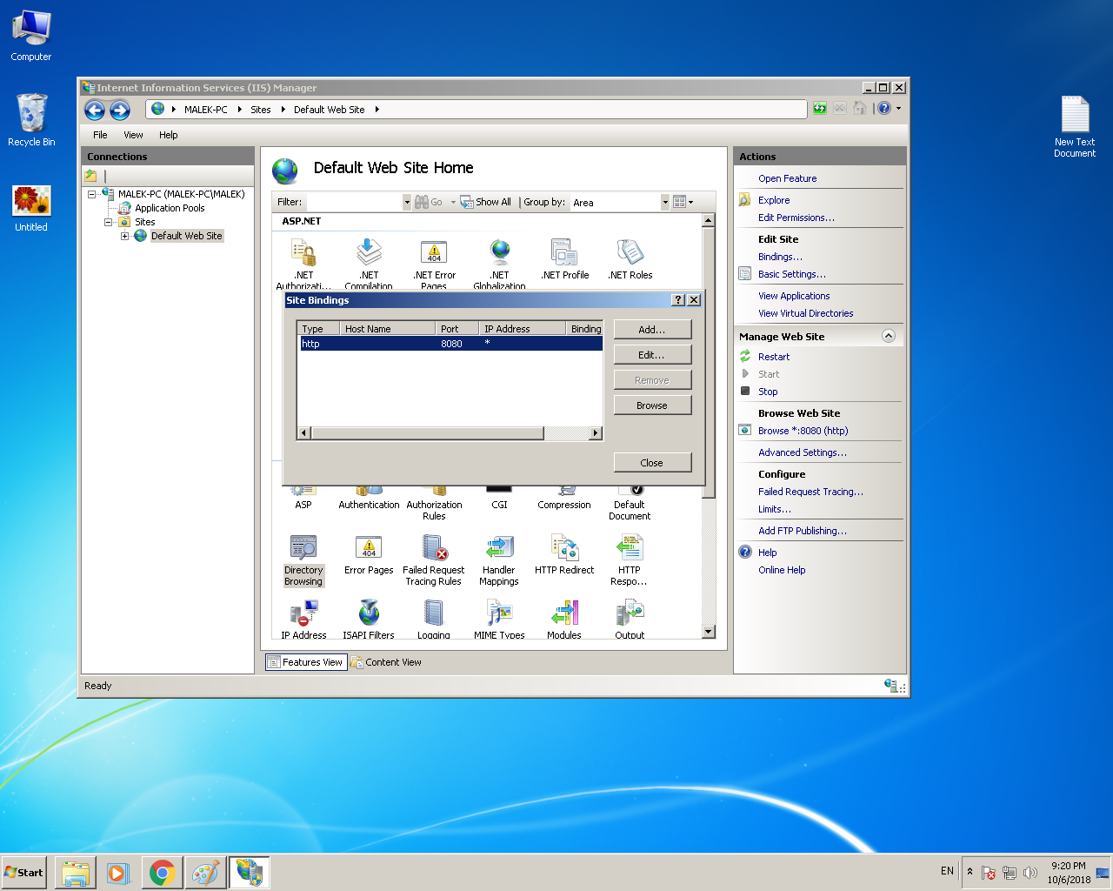Click the navigate Back arrow button
This screenshot has width=1113, height=891.
click(95, 110)
